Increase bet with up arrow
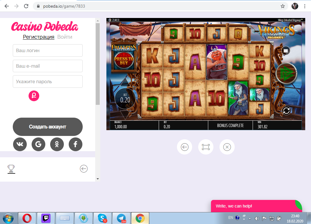Viewport: 311px width, 224px height. click(x=125, y=82)
